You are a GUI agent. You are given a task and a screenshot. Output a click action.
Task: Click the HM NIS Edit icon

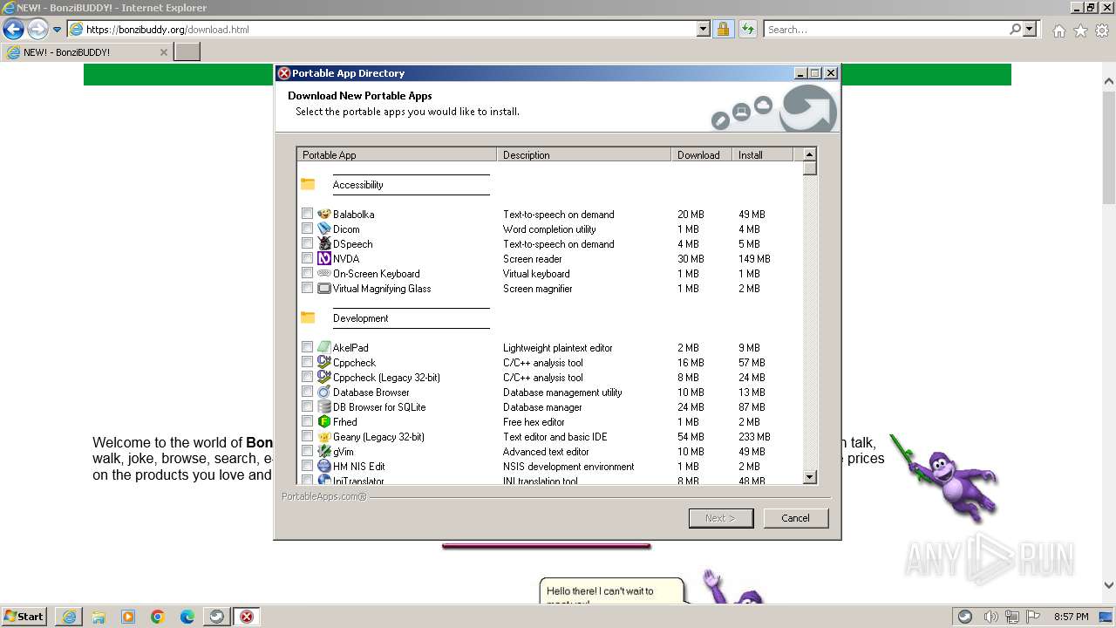tap(323, 467)
